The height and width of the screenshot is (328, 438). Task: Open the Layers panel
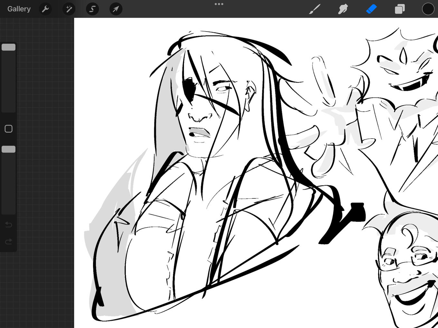tap(400, 9)
